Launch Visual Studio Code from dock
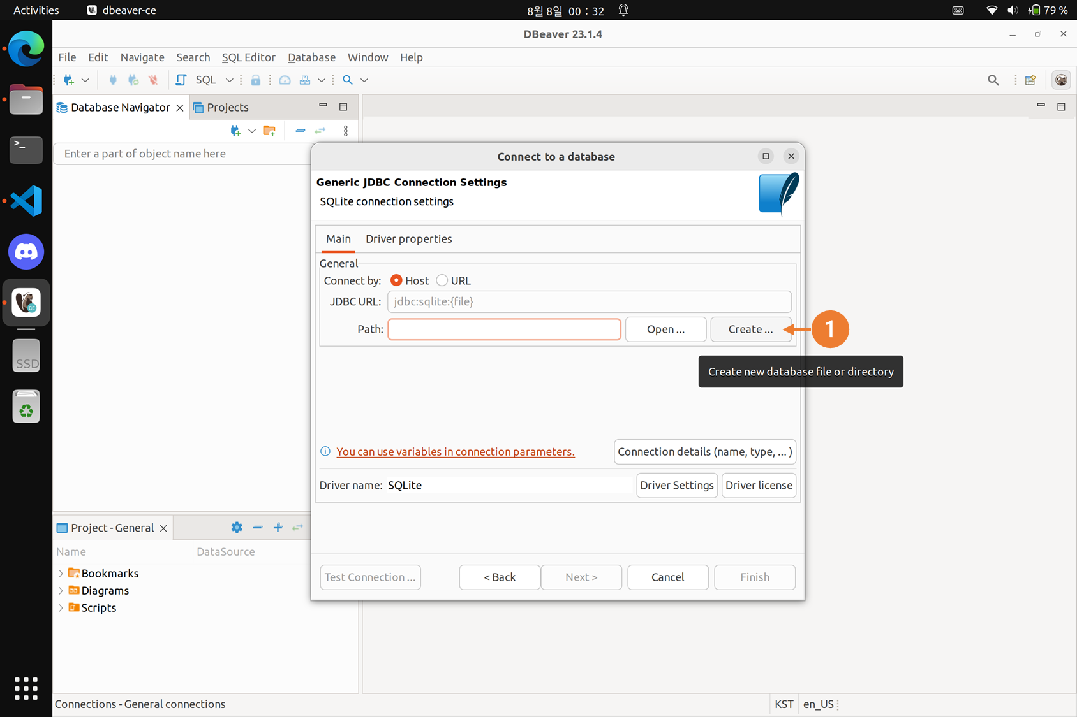1077x717 pixels. [x=26, y=201]
